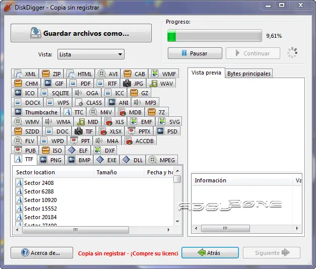This screenshot has width=316, height=269.
Task: Click the scan progress bar
Action: coord(214,36)
